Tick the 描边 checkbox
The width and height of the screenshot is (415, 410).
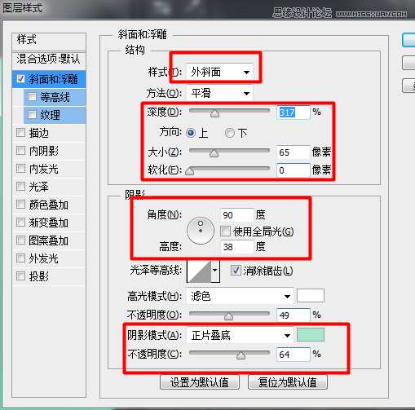point(20,133)
